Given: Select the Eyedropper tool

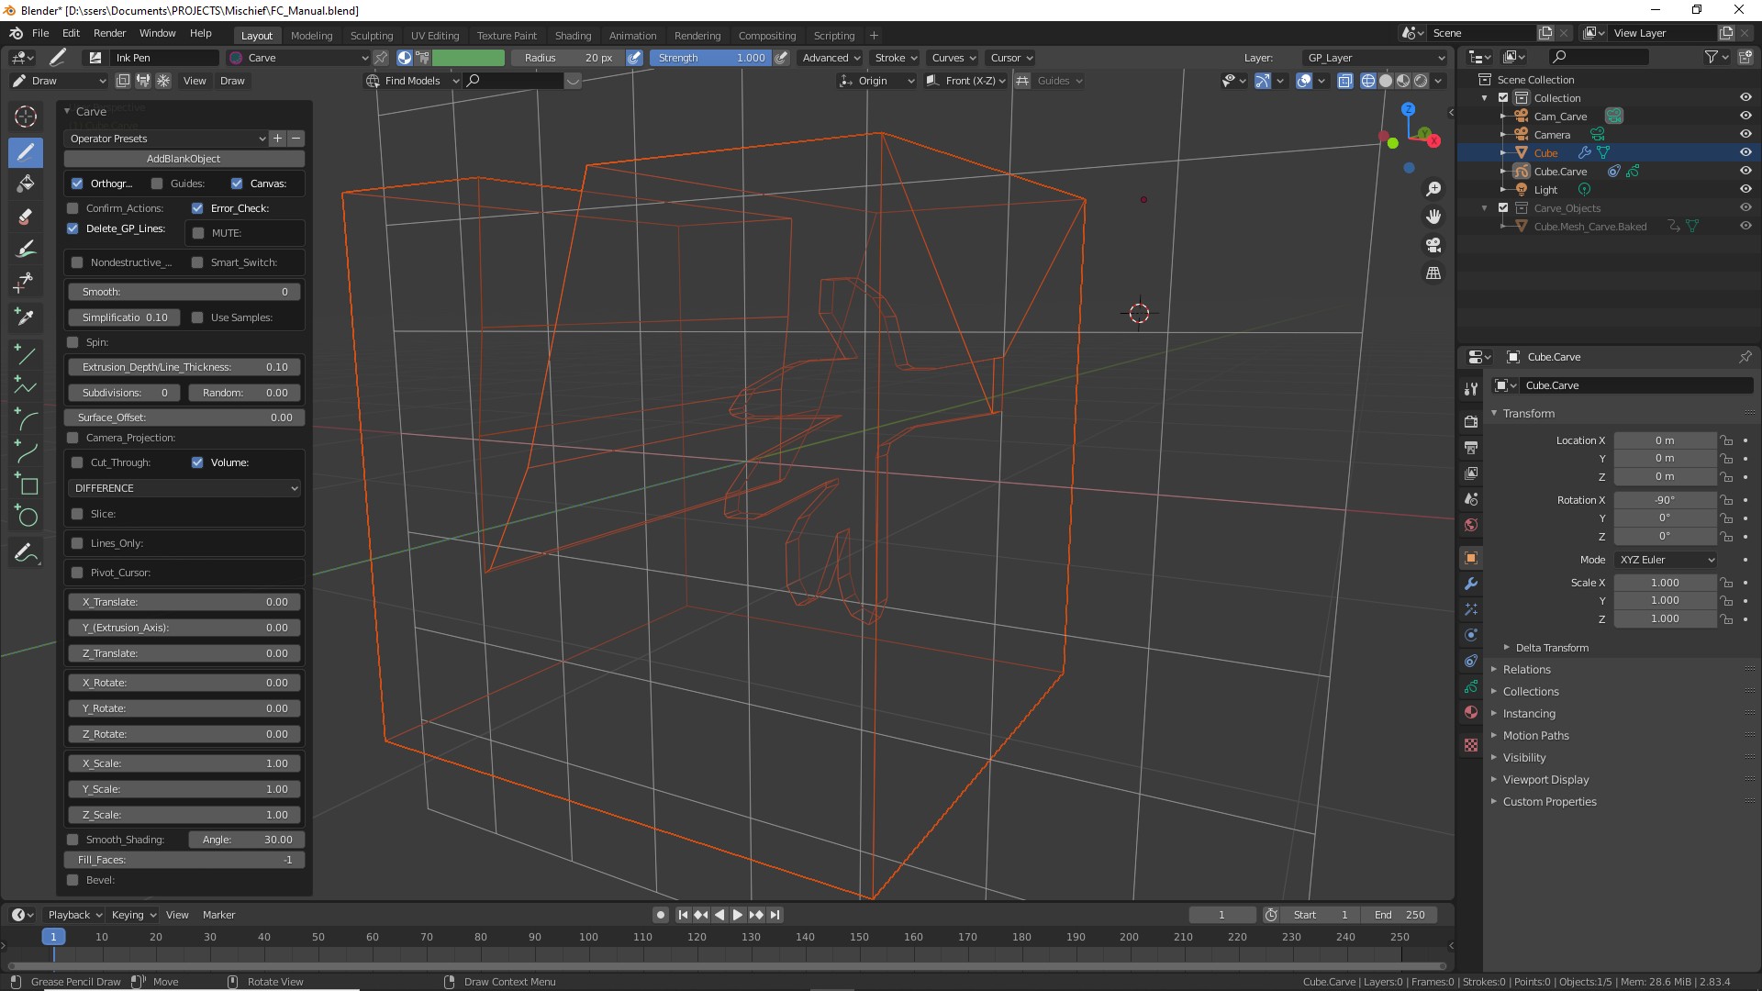Looking at the screenshot, I should [26, 317].
